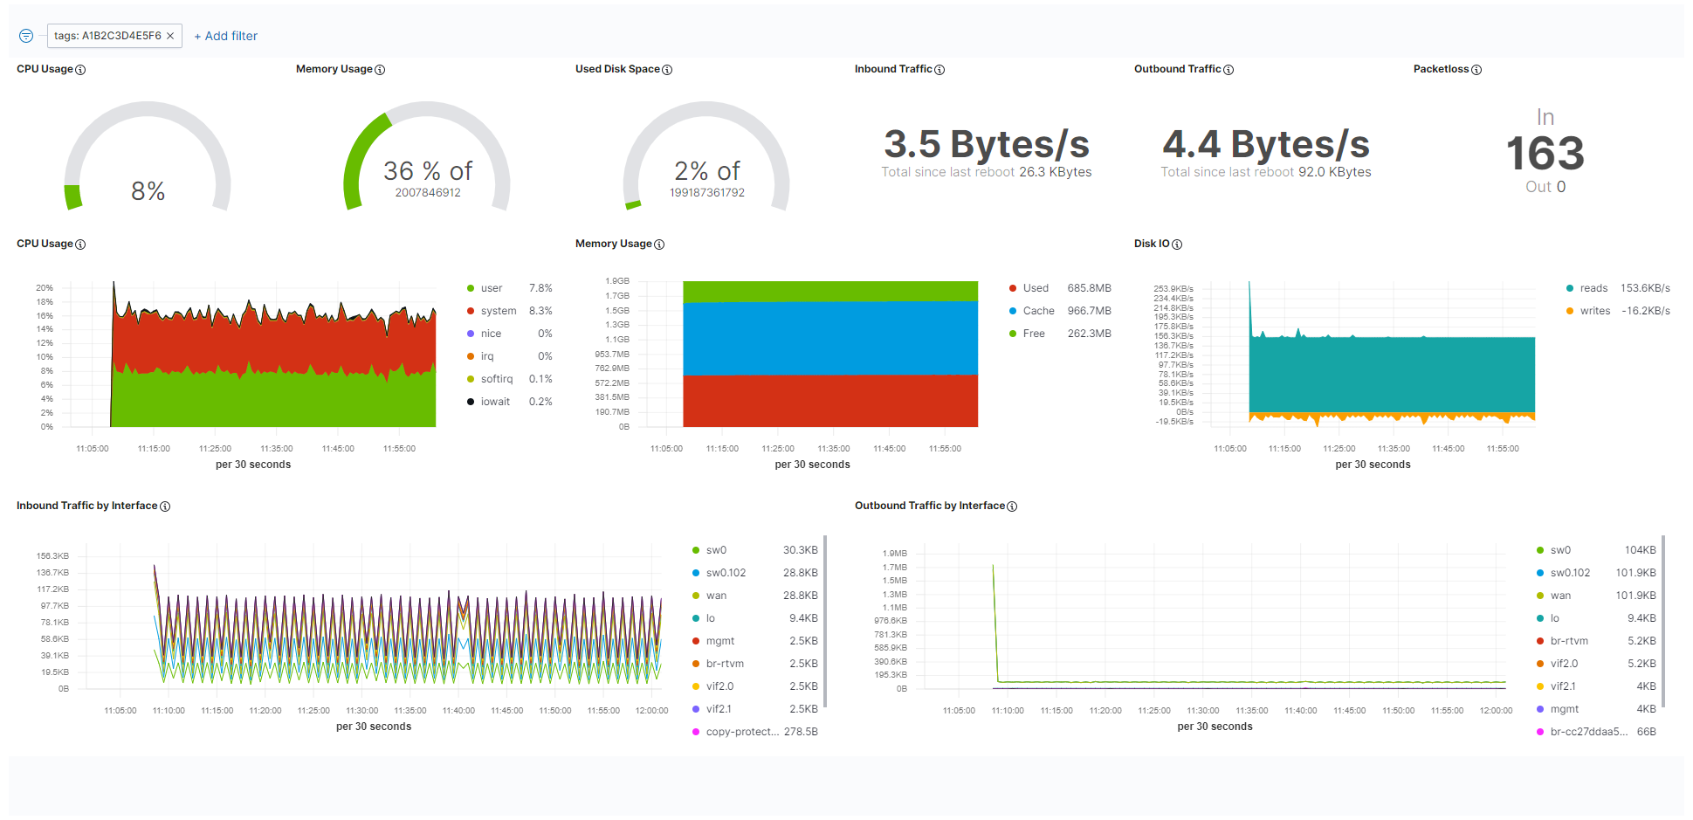
Task: Click the 4.4 Bytes/s outbound metric
Action: pos(1266,144)
